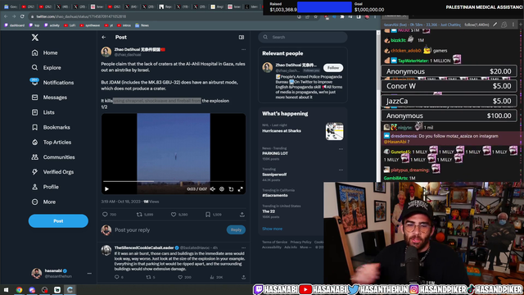524x295 pixels.
Task: Open the 'News' bookmark in bookmarks bar
Action: (x=142, y=25)
